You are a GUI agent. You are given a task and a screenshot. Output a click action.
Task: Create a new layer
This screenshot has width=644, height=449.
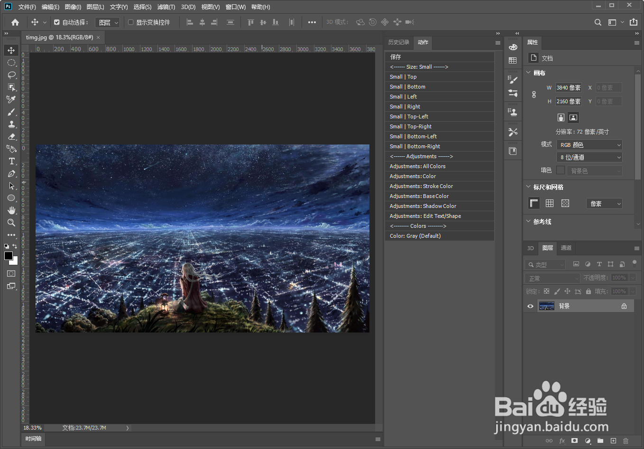(x=613, y=440)
